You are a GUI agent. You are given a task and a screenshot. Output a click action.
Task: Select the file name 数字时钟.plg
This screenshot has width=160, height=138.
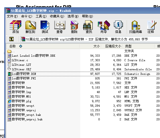22,101
